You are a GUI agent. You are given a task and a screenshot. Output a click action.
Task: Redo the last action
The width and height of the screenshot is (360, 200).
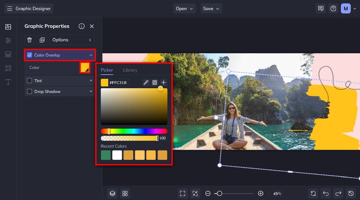coord(338,194)
